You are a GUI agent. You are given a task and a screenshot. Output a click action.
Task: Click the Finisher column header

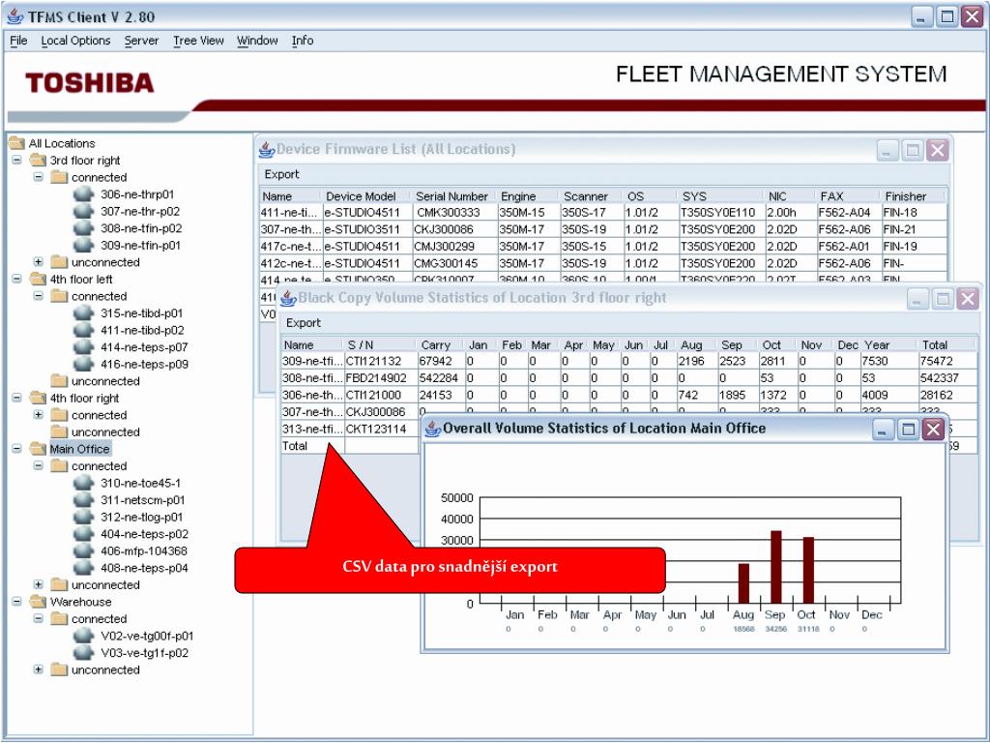point(913,196)
